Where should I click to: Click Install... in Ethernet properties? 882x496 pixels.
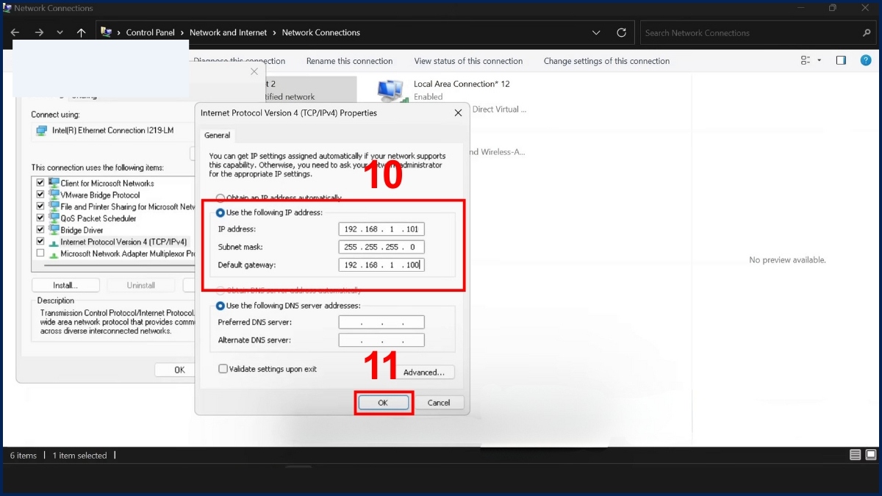tap(65, 285)
